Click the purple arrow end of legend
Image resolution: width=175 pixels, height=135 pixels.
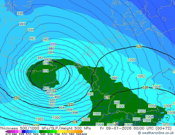coord(6,131)
